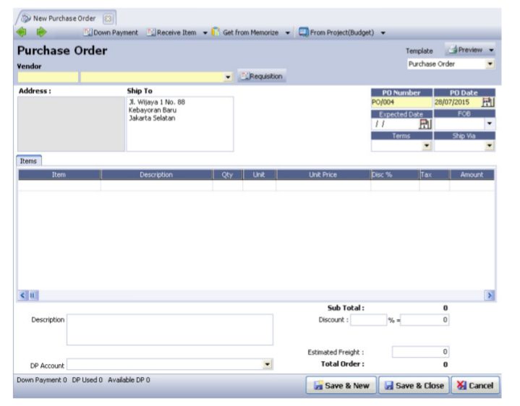Click the Unit column header
Screen dimensions: 520x406
coord(259,175)
